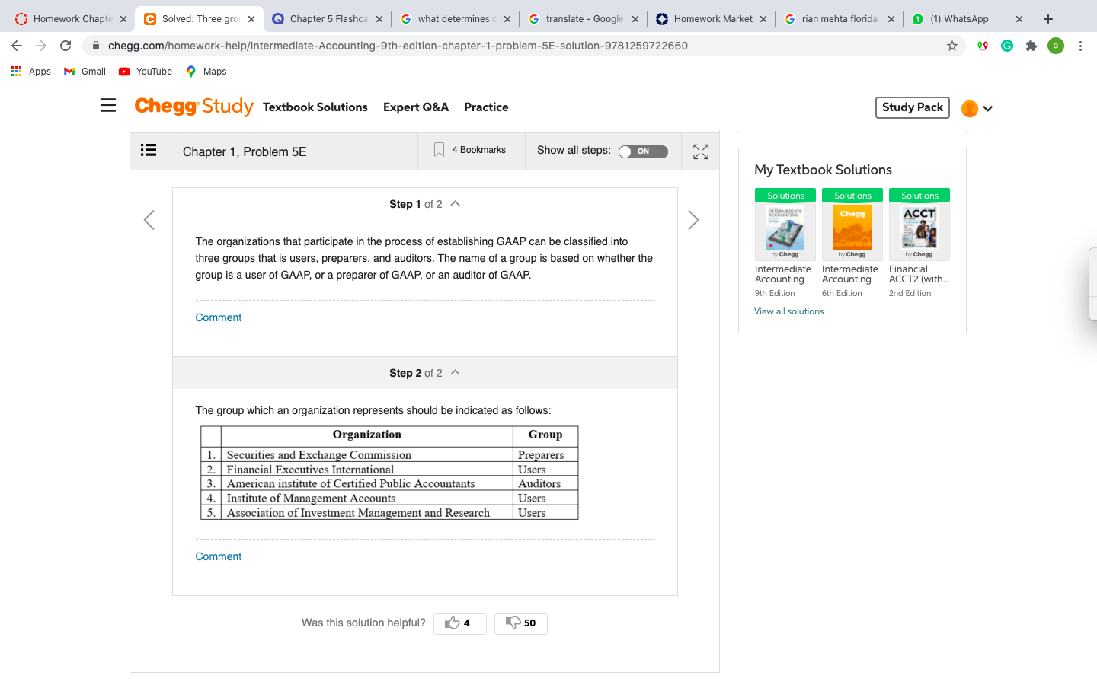Click the address bar URL

[398, 46]
